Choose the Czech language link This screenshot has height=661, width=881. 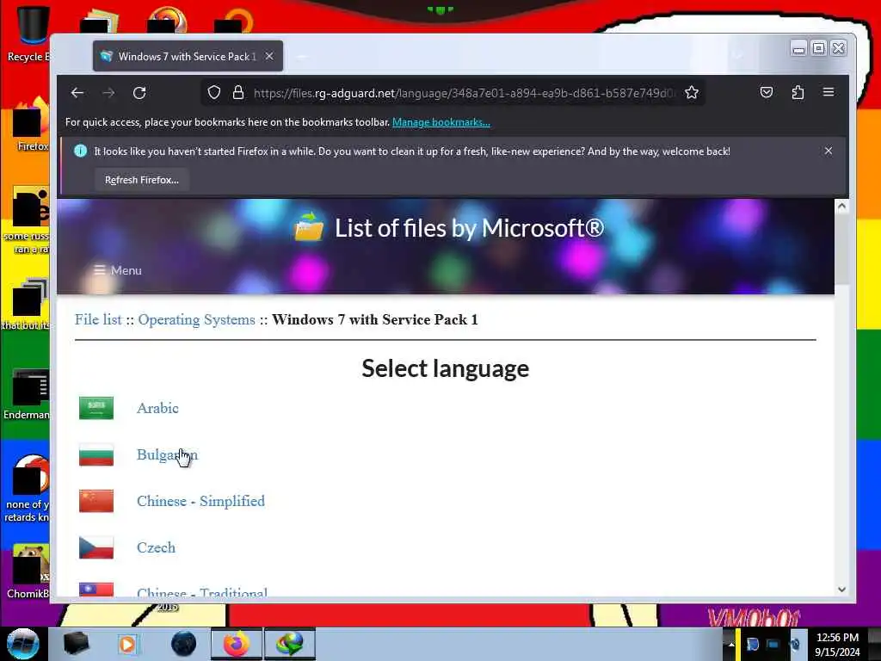[157, 547]
